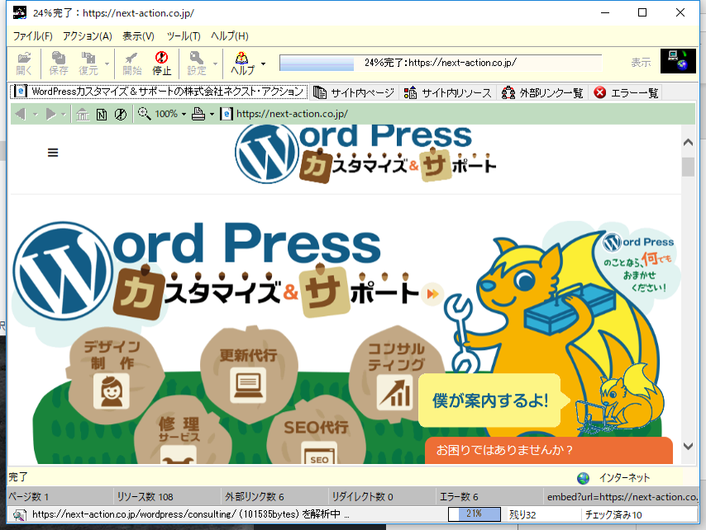
Task: Click the チェック済み10 status cell
Action: pos(639,514)
